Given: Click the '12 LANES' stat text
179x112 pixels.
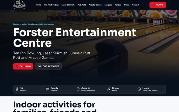Looking at the screenshot, I should (23, 89).
